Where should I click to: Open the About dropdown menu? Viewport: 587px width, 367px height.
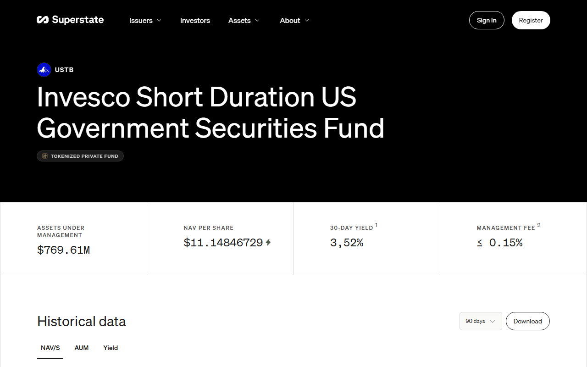point(294,20)
